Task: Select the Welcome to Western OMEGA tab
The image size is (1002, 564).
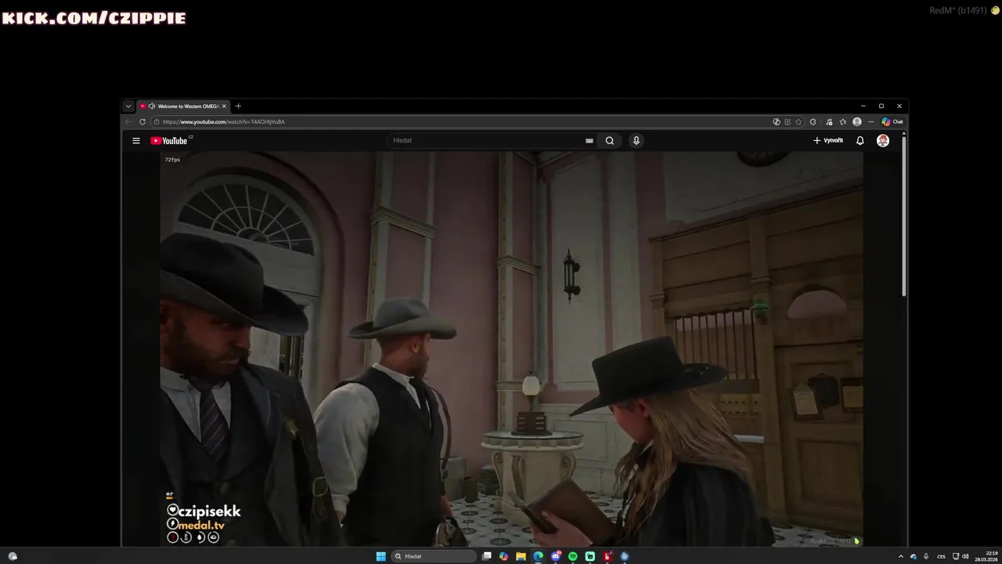Action: pos(183,107)
